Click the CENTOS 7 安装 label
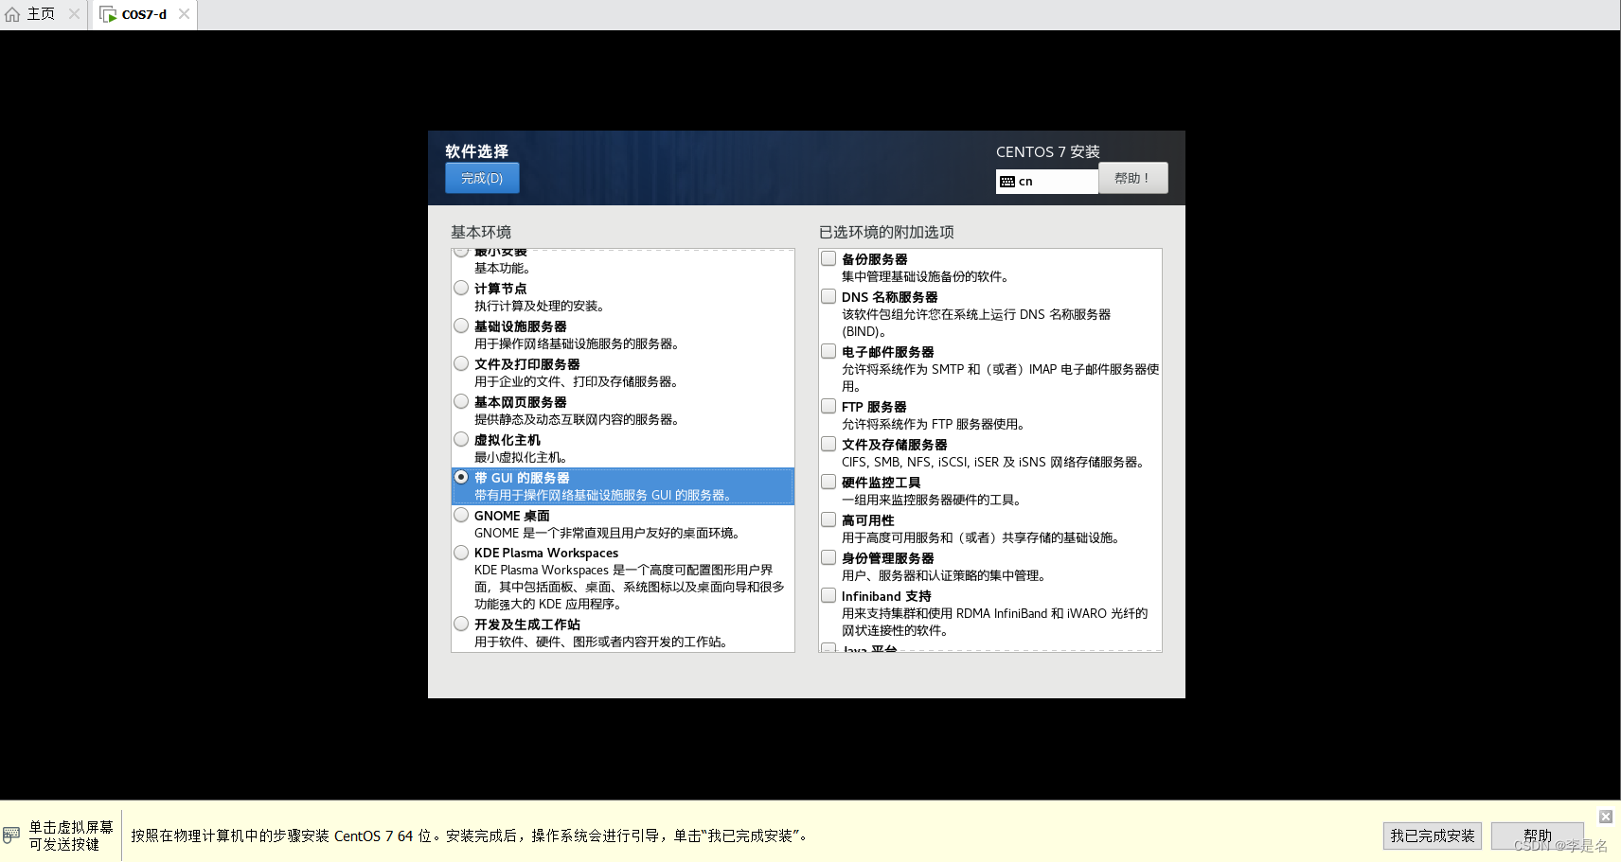 (x=1048, y=151)
